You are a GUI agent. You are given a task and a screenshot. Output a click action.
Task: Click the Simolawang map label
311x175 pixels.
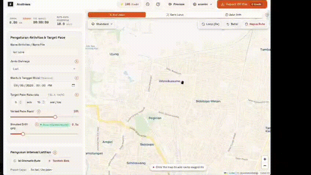[136, 163]
